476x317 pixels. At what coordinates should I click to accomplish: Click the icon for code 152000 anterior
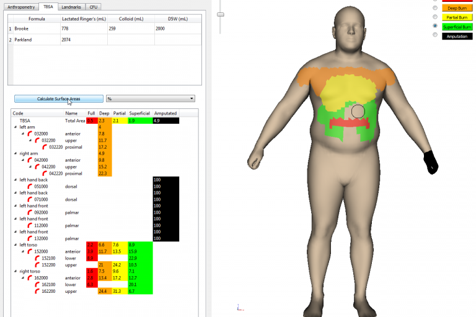coord(30,251)
